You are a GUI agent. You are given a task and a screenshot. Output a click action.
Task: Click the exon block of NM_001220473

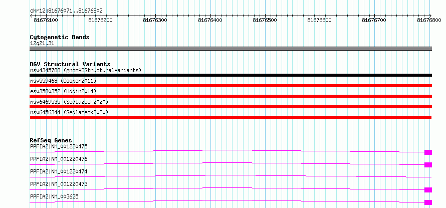pos(428,190)
